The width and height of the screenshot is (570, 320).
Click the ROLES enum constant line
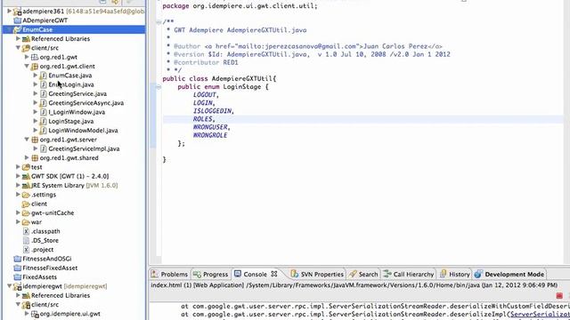tap(362, 119)
